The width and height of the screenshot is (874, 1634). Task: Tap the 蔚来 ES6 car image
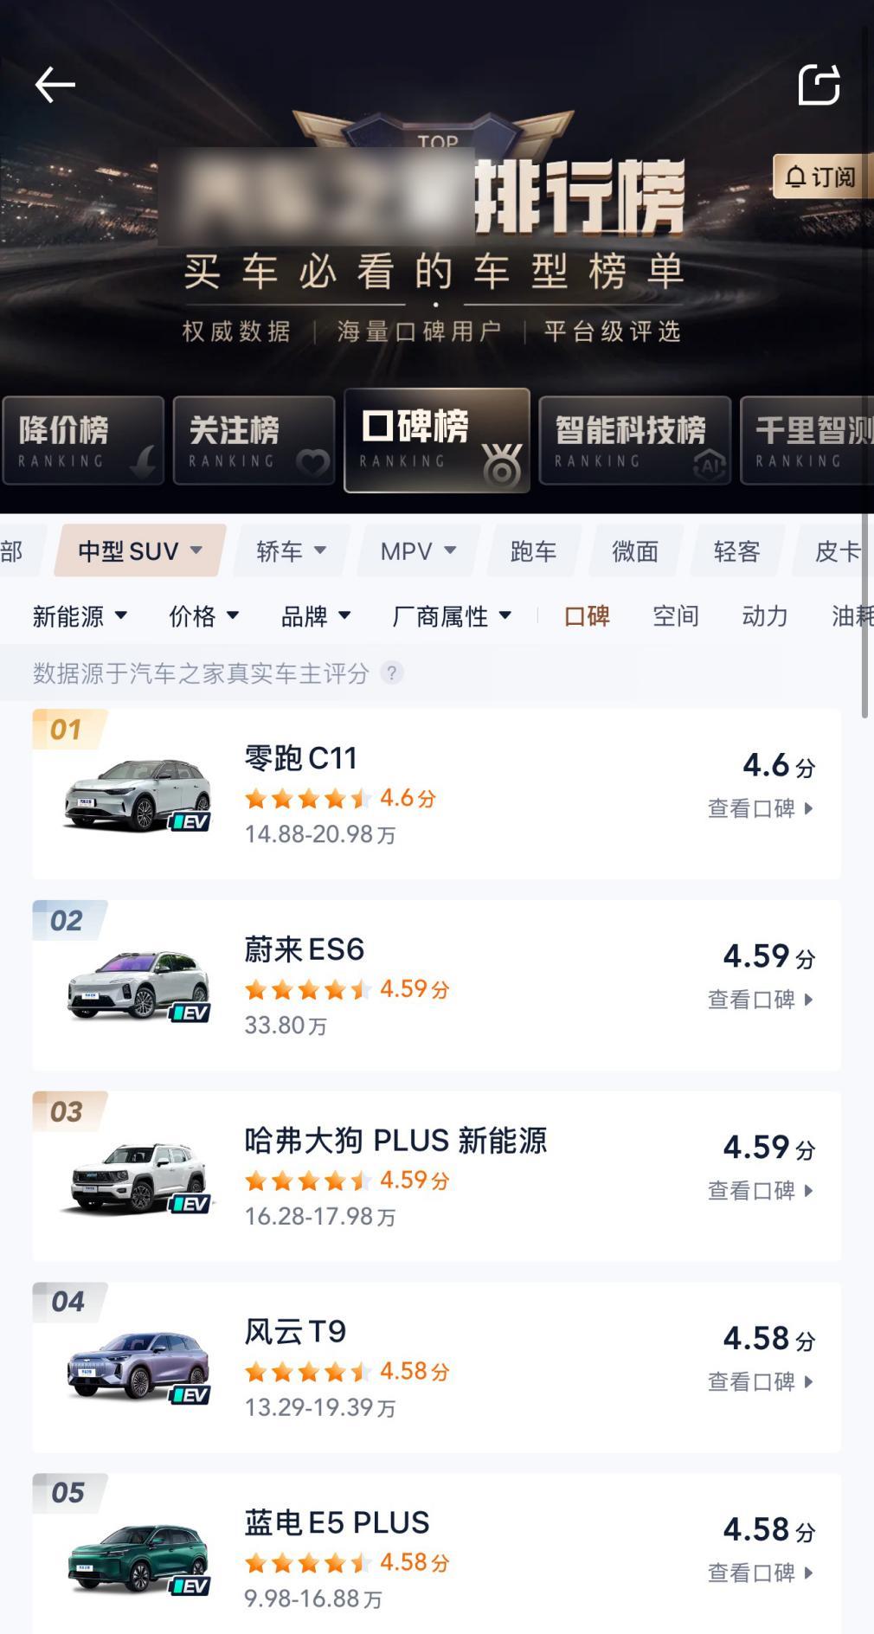(x=138, y=985)
